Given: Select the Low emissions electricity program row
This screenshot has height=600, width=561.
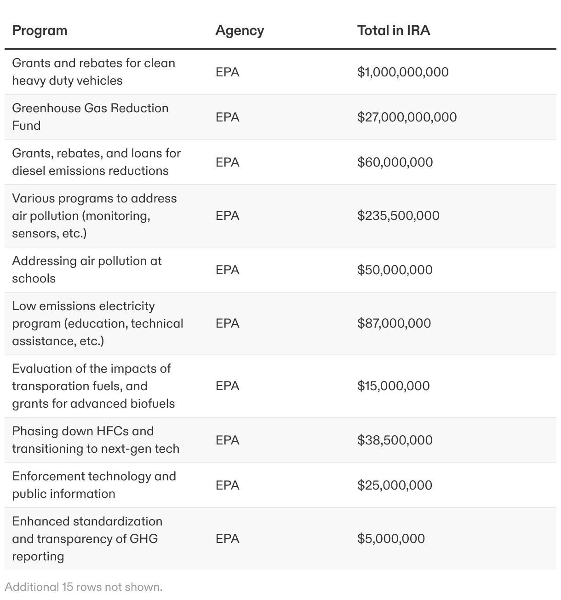Looking at the screenshot, I should coord(280,323).
